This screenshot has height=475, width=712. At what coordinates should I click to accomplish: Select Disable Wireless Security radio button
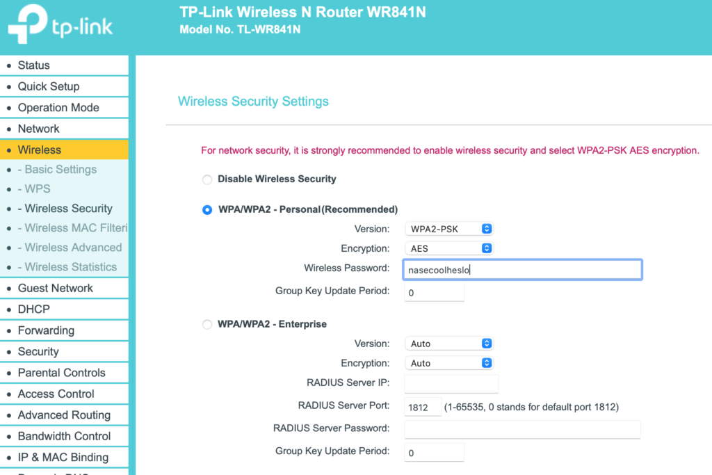[207, 179]
